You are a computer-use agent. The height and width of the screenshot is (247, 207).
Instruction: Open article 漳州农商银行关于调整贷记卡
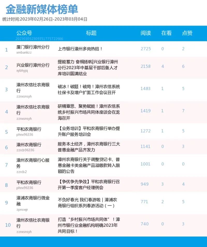89,165
